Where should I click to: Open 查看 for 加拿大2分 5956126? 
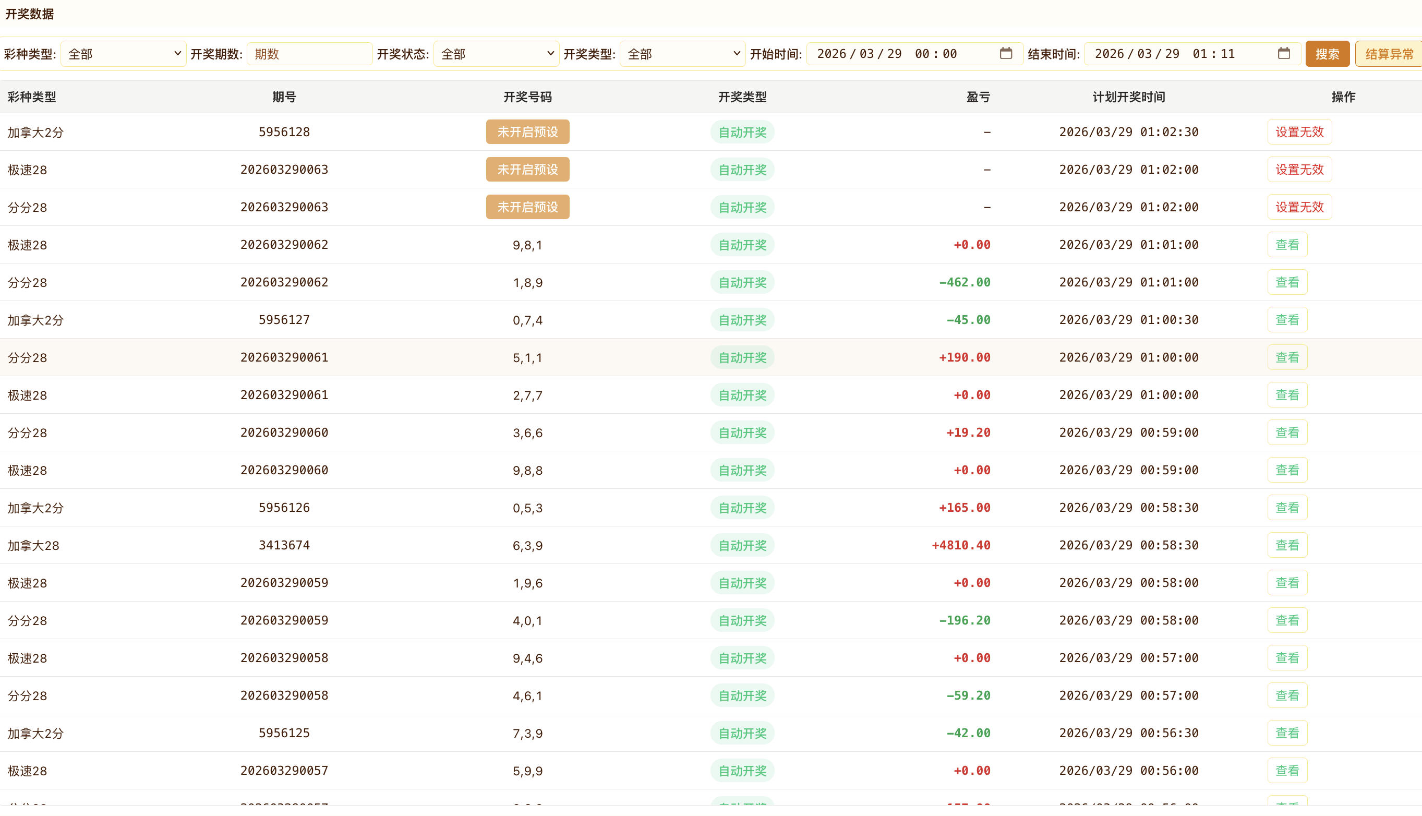tap(1287, 507)
